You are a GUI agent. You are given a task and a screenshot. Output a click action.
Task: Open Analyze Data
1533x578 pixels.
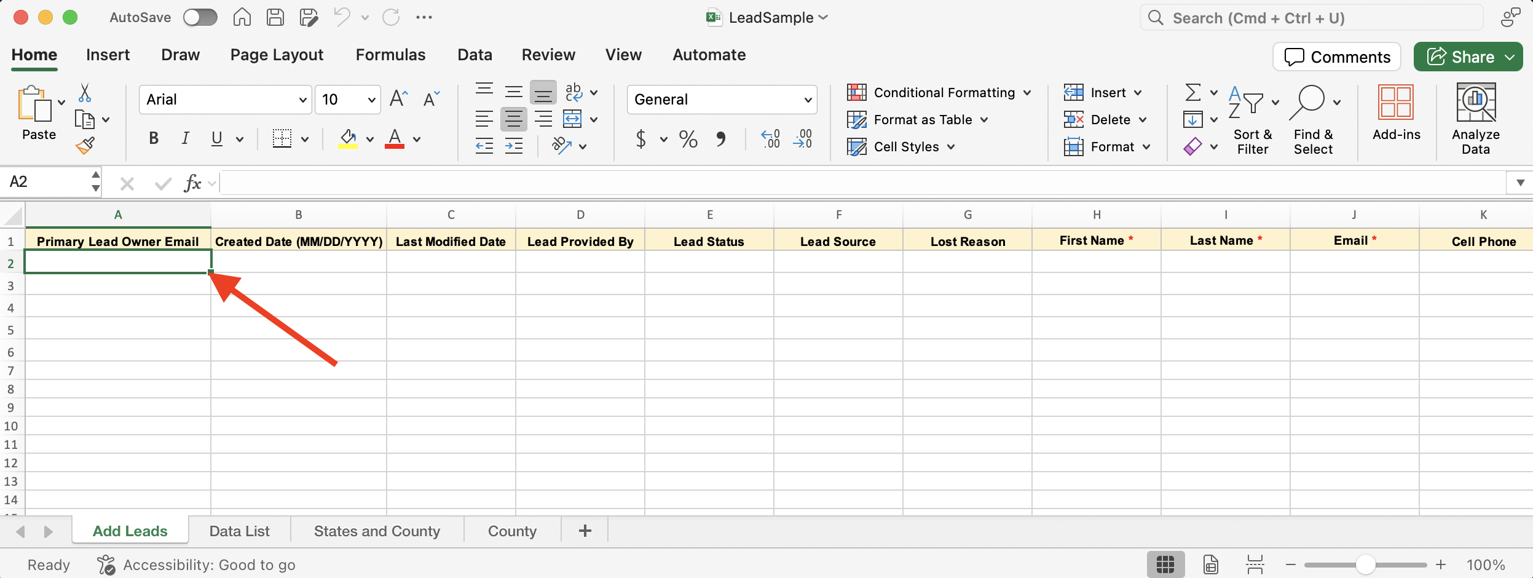click(x=1476, y=120)
